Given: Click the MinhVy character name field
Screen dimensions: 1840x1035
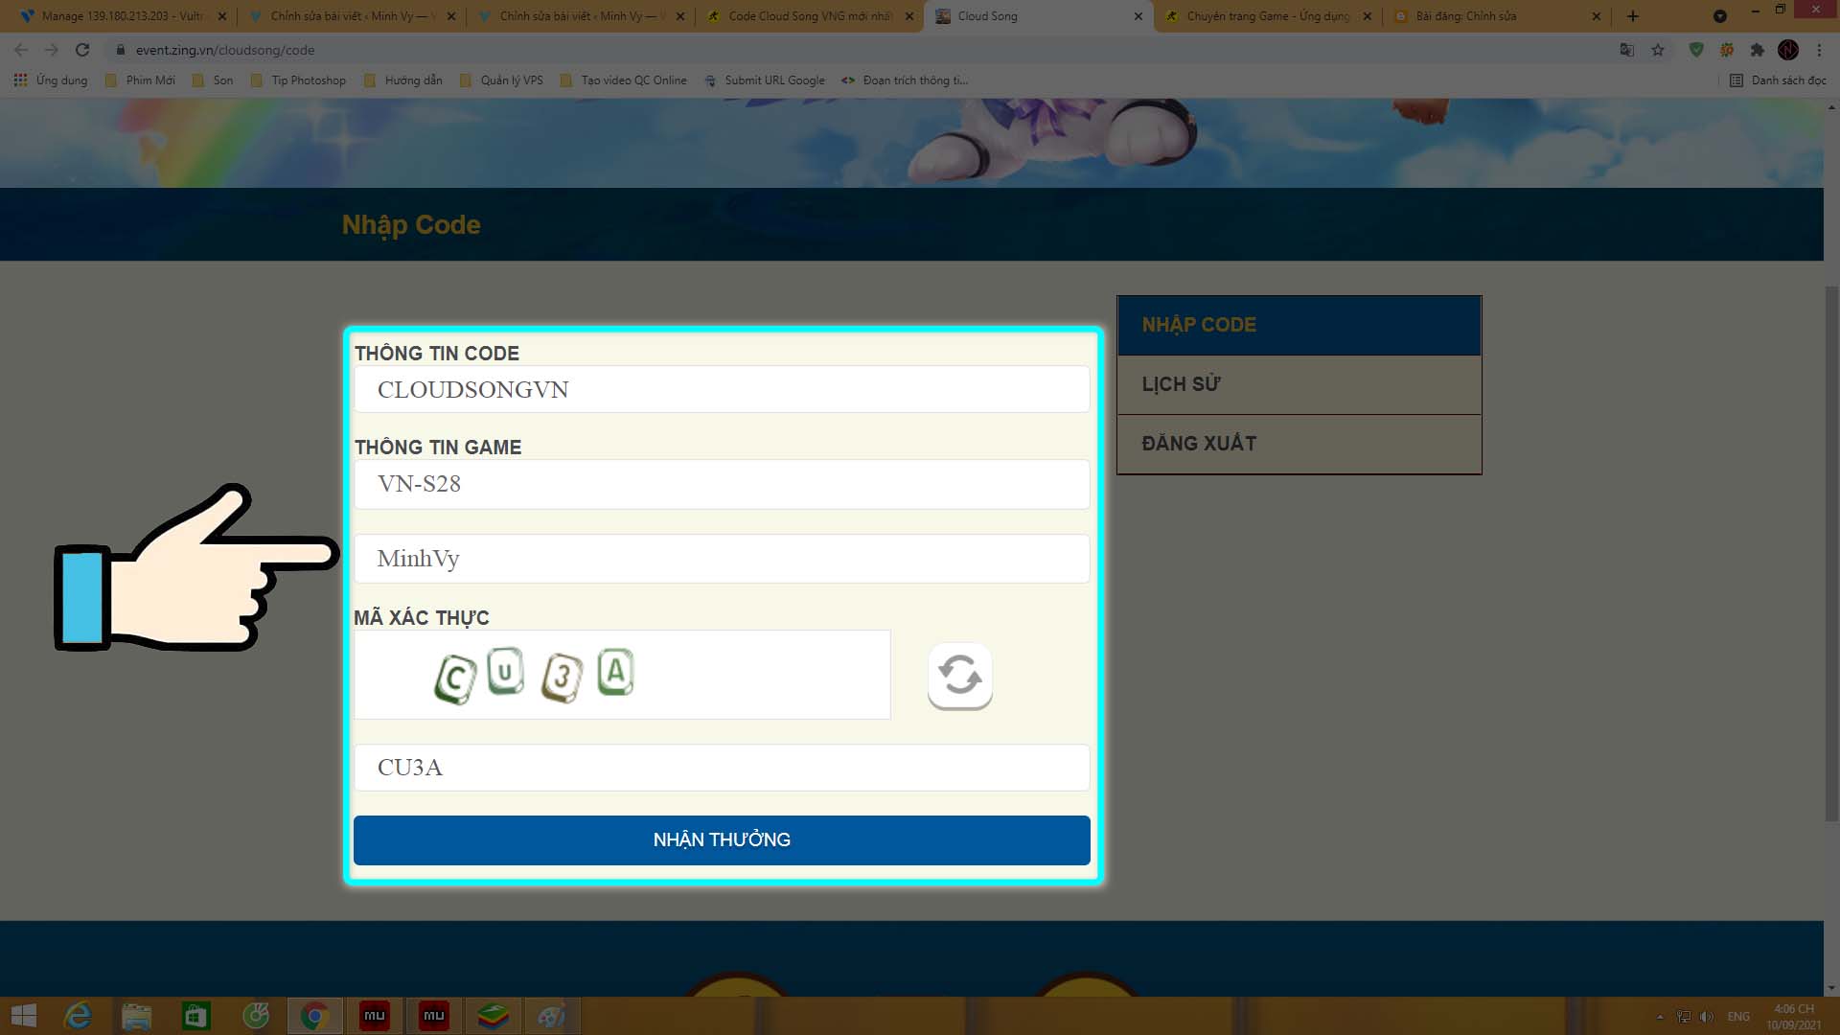Looking at the screenshot, I should tap(722, 559).
